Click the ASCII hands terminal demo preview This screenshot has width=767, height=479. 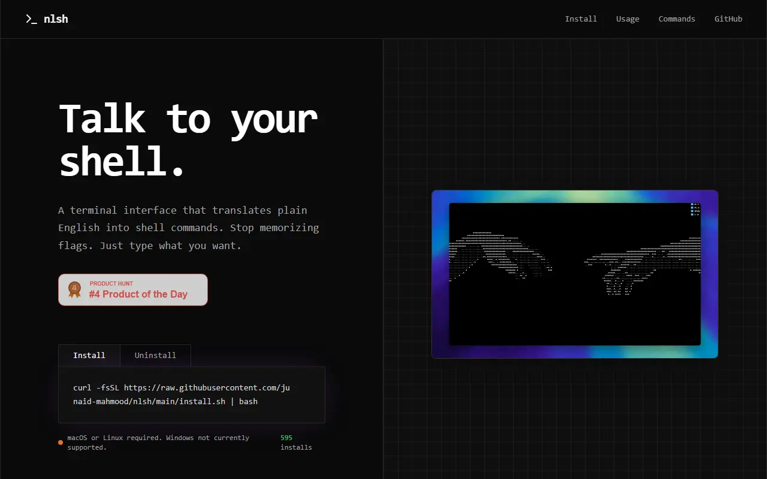point(575,274)
